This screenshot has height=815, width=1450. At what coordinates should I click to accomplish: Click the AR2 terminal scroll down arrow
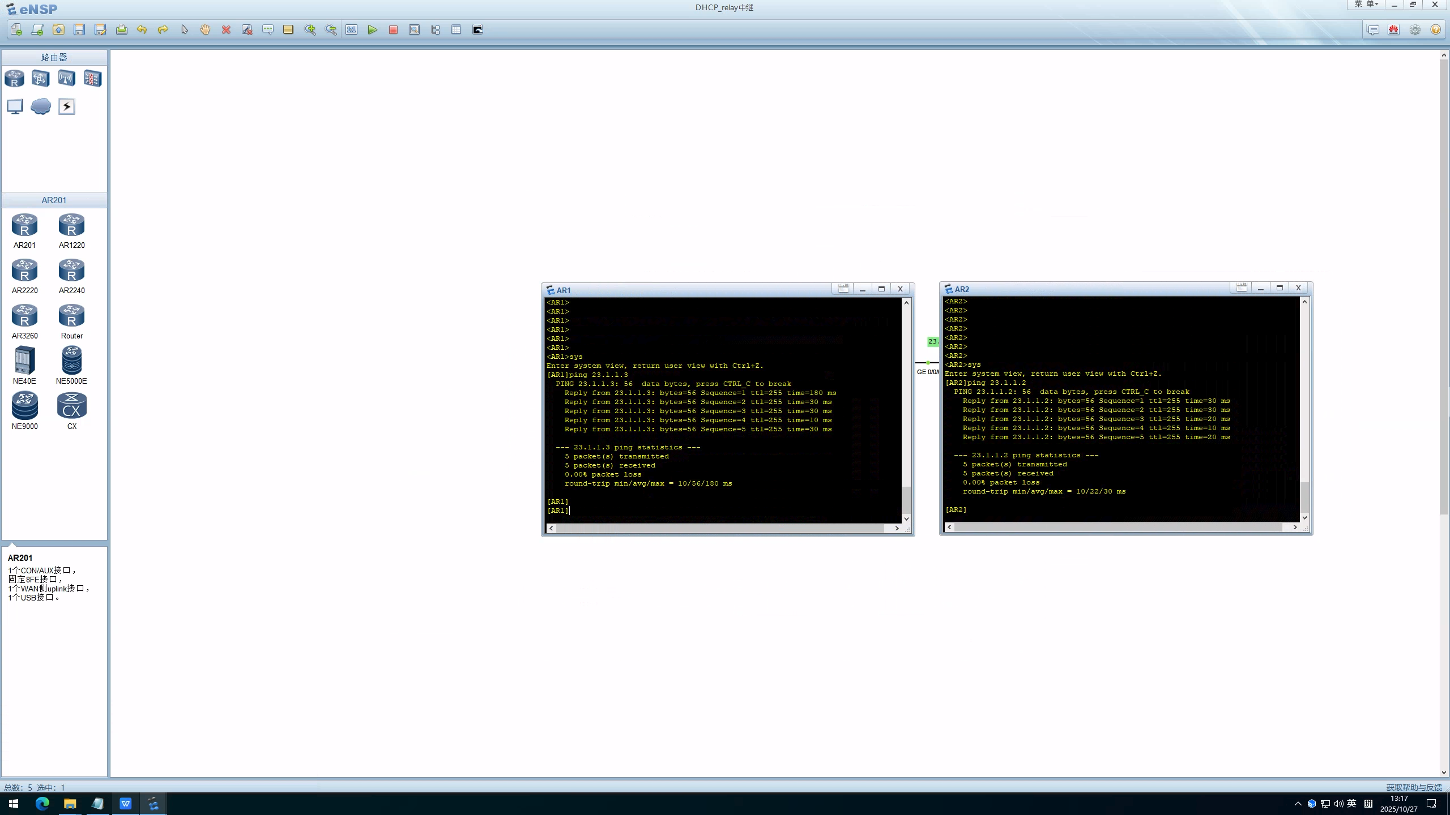click(x=1304, y=517)
